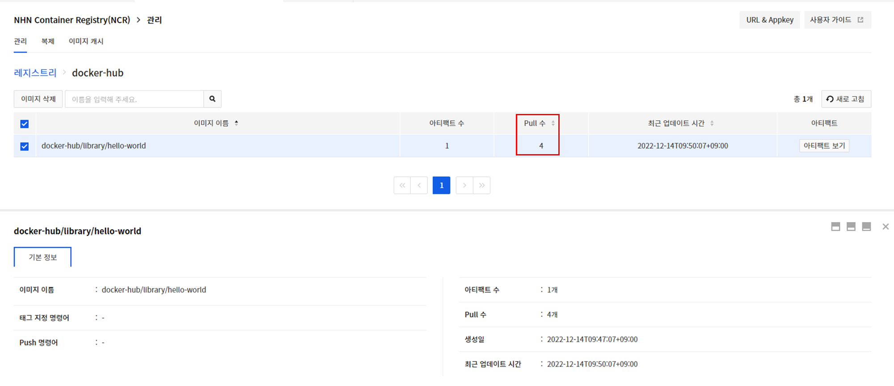
Task: Sort by 최근 업데이트 시간 column arrow
Action: click(712, 123)
